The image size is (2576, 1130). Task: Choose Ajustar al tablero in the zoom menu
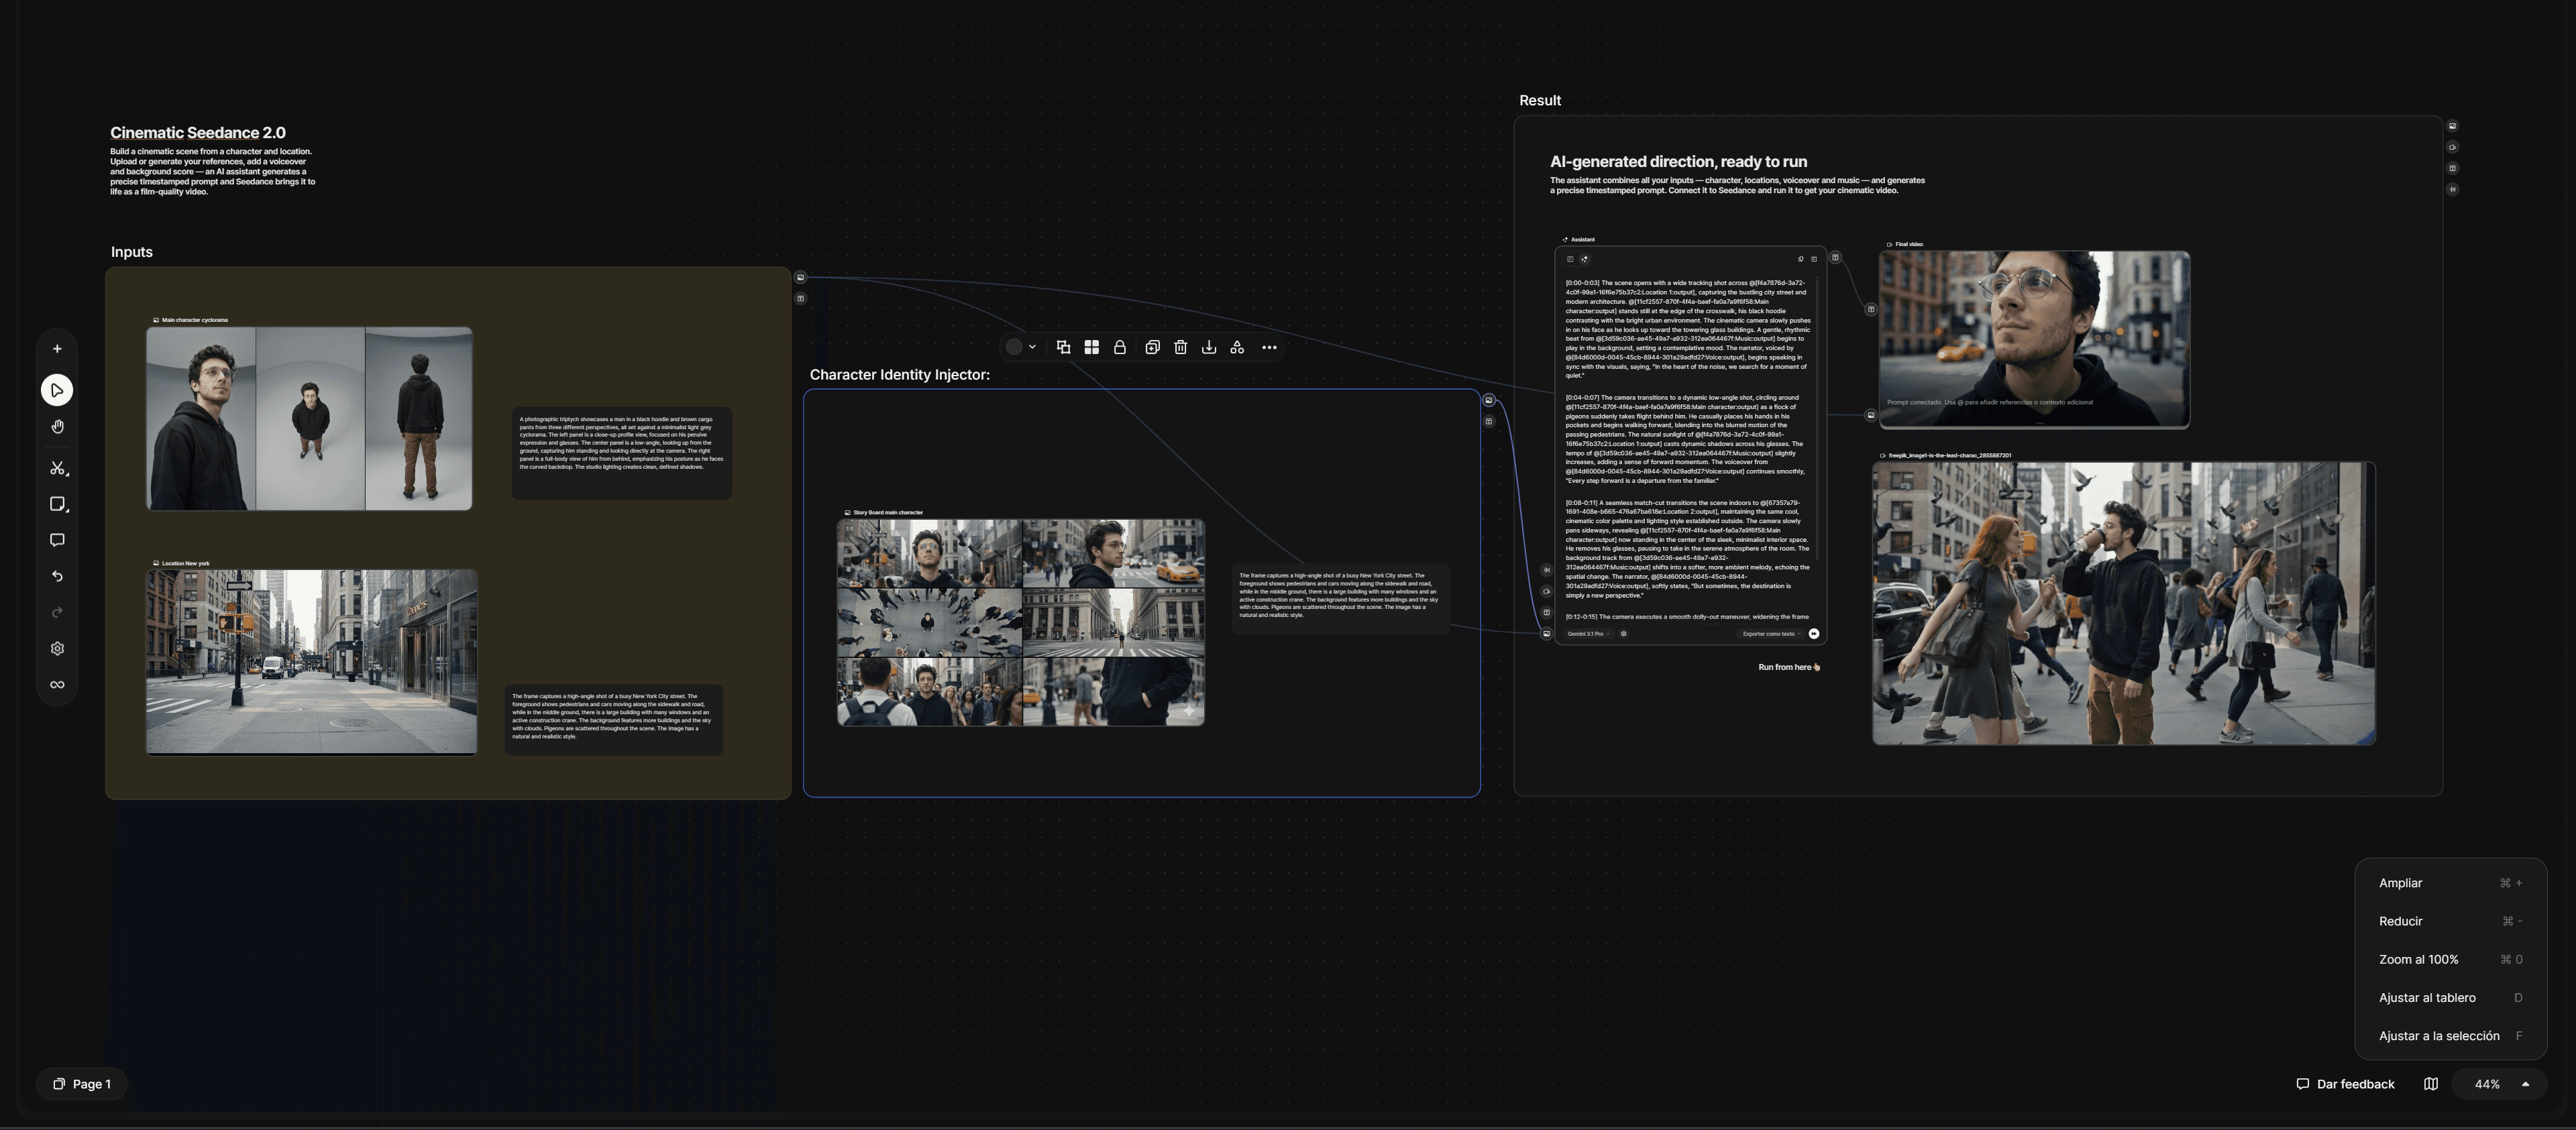pos(2427,997)
